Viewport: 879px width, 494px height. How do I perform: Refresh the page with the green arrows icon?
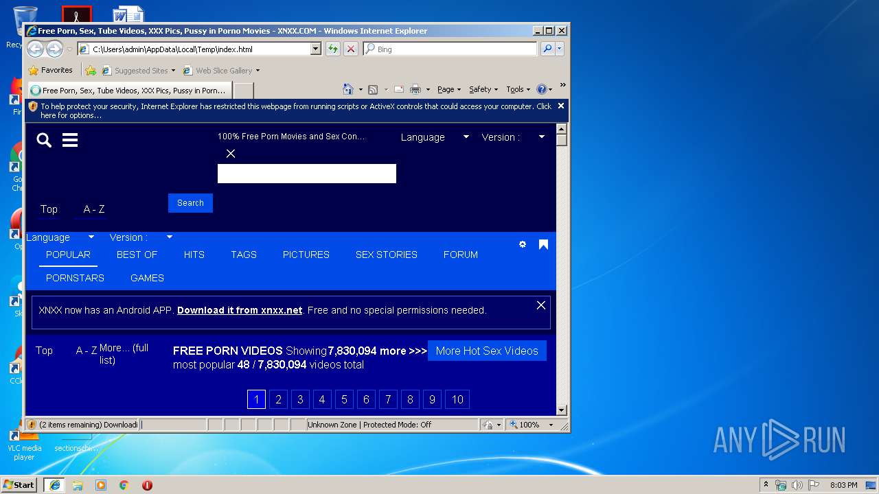(x=333, y=49)
